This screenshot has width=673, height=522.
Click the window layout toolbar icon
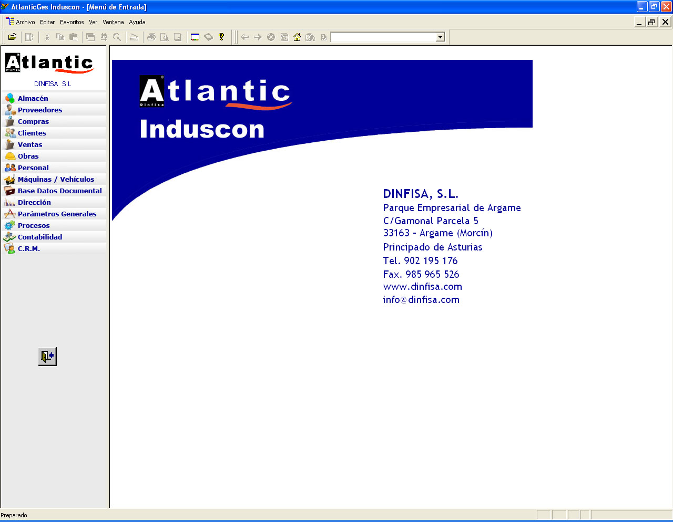90,37
